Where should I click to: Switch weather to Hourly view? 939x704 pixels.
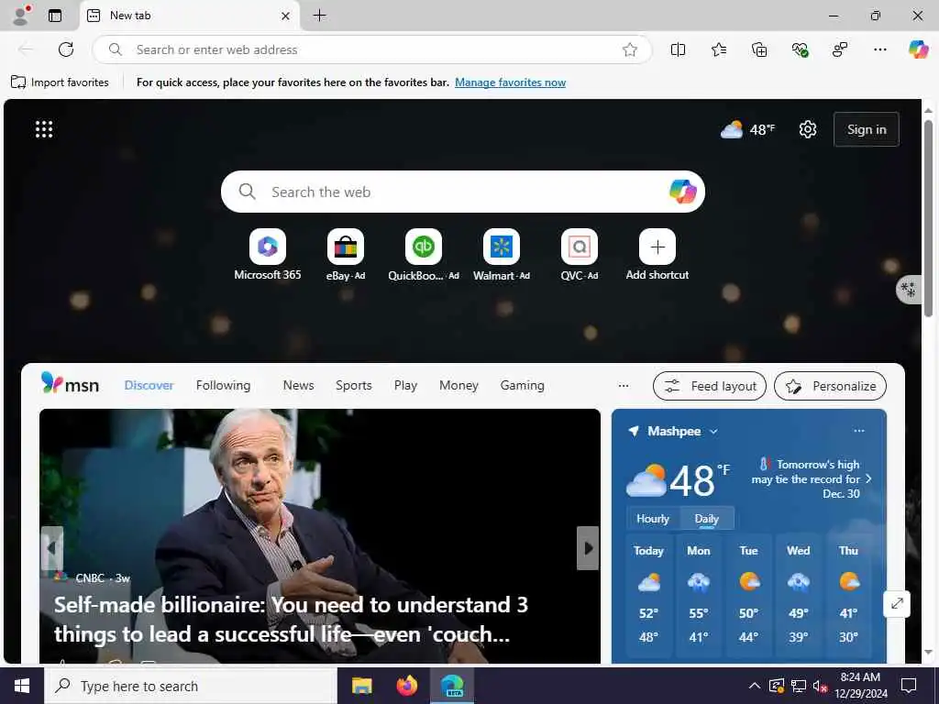pyautogui.click(x=653, y=519)
